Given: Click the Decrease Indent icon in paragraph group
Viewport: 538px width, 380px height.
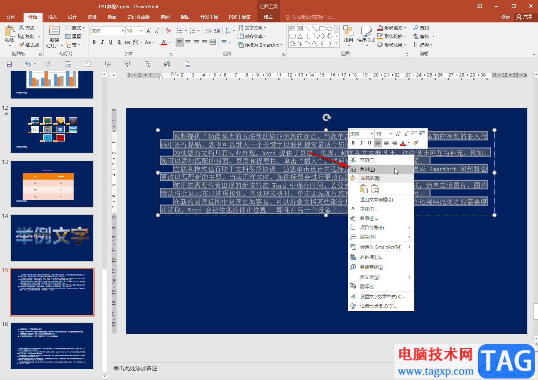Looking at the screenshot, I should 208,31.
